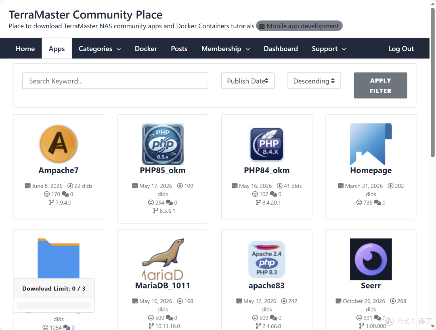Open the PHP85_okm app icon
436x330 pixels.
point(163,144)
